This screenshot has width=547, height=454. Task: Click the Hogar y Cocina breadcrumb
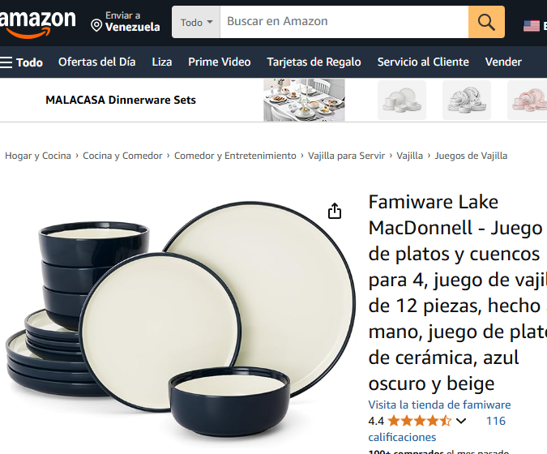click(x=38, y=156)
